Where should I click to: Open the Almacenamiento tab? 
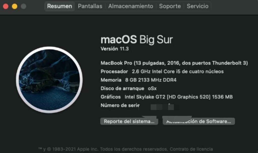point(131,6)
